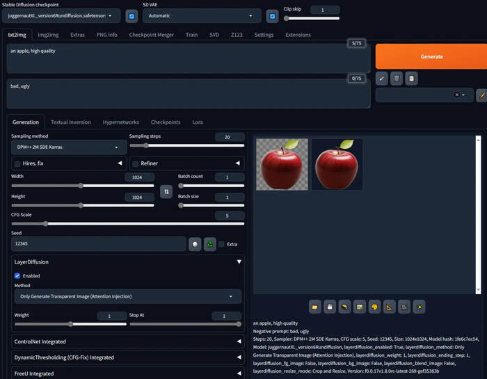This screenshot has width=487, height=379.
Task: Clear the prompt with the trash icon
Action: pyautogui.click(x=397, y=79)
